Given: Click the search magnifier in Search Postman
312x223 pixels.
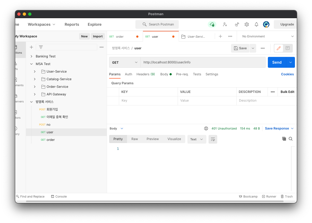Looking at the screenshot, I should [144, 24].
